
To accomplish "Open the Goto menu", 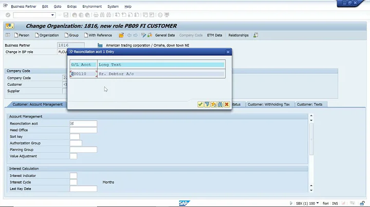I will 58,6.
